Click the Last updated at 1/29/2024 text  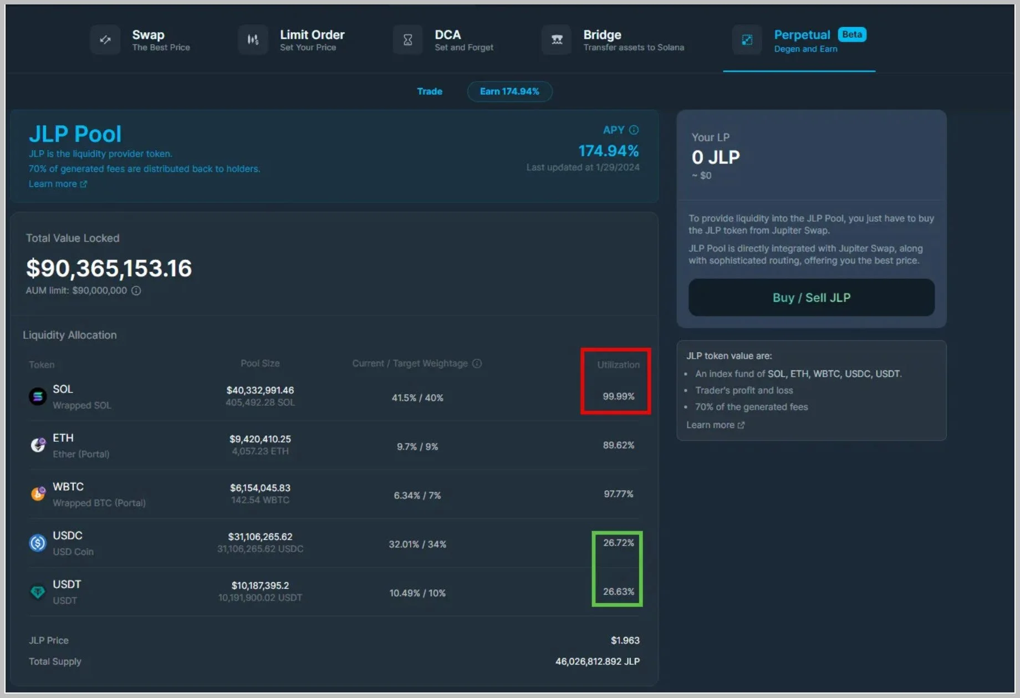tap(583, 167)
